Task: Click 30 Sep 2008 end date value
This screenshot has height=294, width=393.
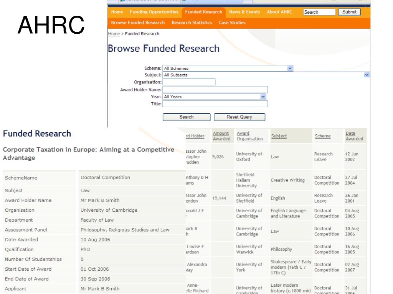Action: pyautogui.click(x=95, y=279)
